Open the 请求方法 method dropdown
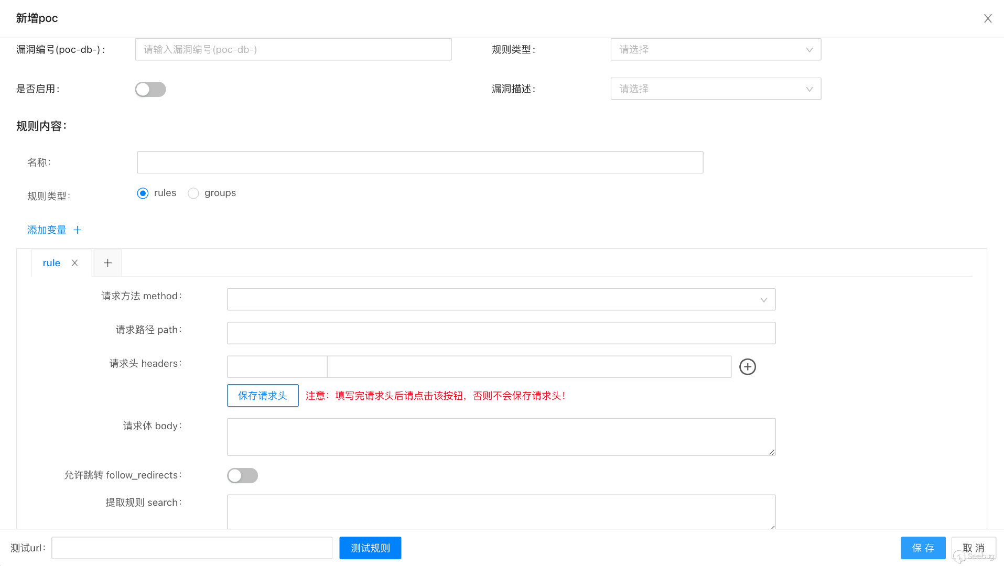 point(501,299)
